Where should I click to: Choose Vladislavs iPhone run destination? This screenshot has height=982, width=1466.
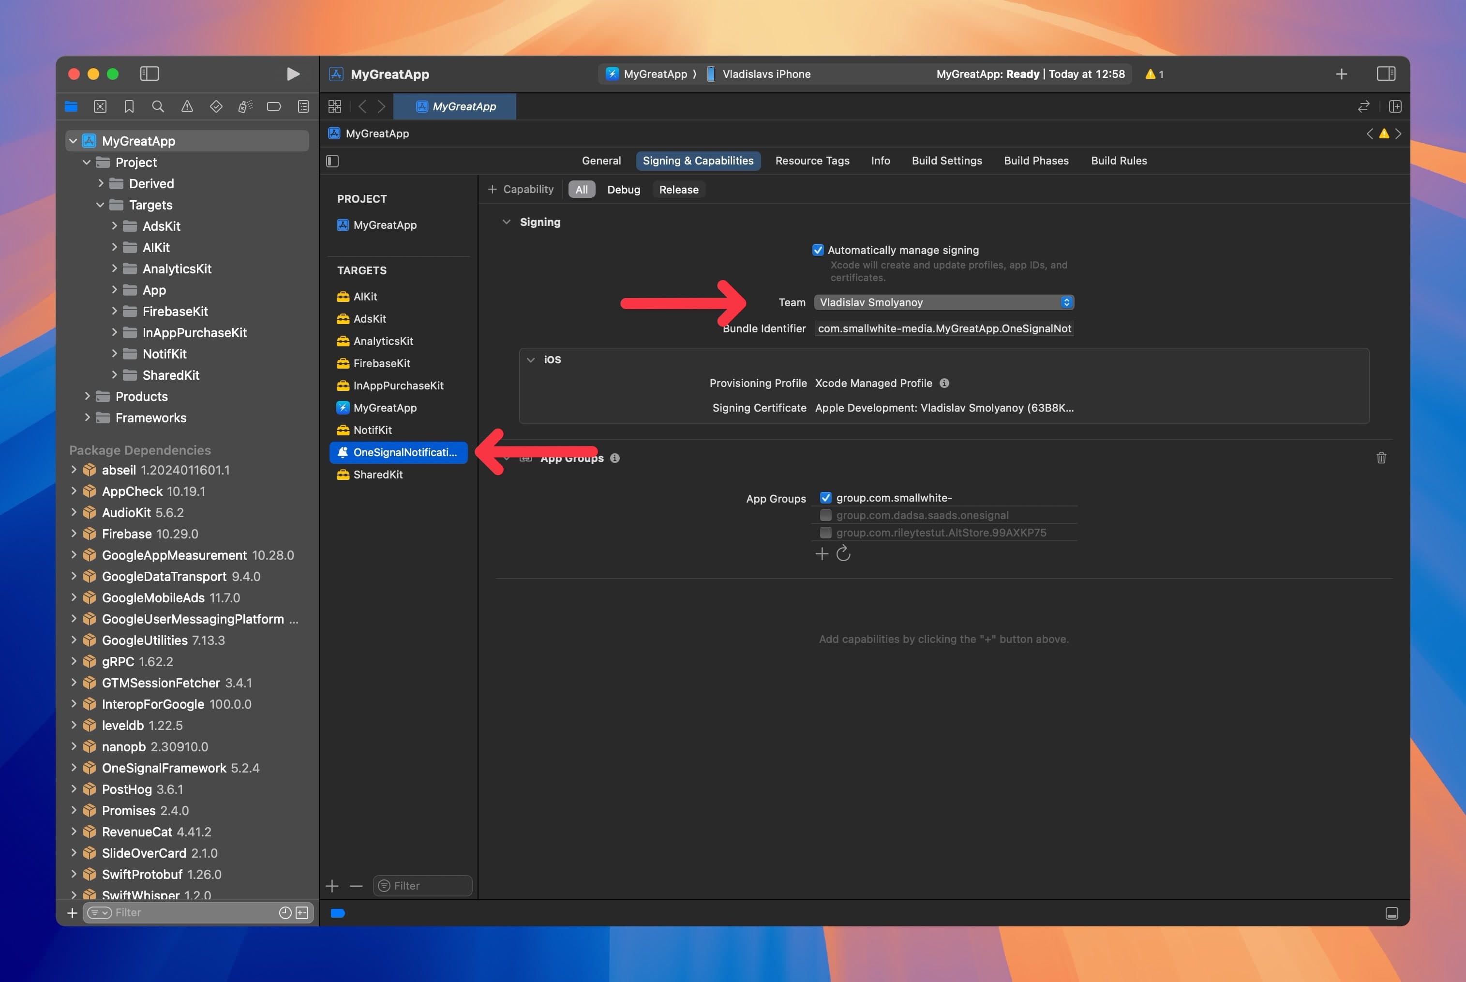click(x=759, y=74)
